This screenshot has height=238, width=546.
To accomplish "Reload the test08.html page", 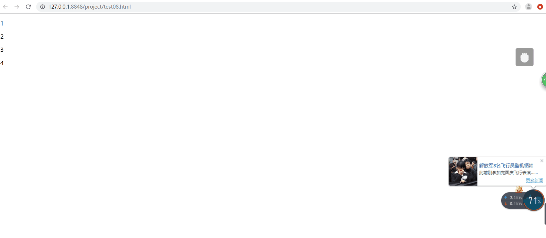I will (x=28, y=7).
